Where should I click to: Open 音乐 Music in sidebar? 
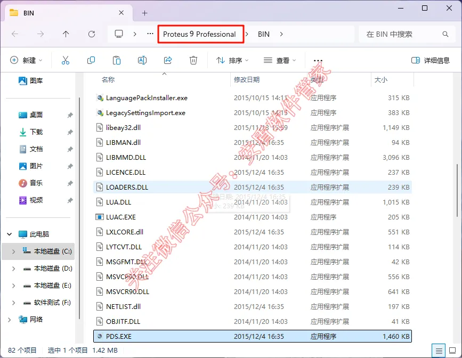coord(30,183)
